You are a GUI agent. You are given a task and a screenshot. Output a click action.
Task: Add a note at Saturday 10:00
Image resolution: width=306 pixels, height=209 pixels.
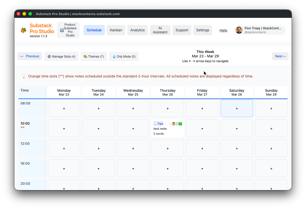[237, 129]
